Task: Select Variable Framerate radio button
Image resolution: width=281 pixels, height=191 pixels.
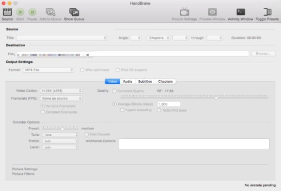Action: [43, 106]
